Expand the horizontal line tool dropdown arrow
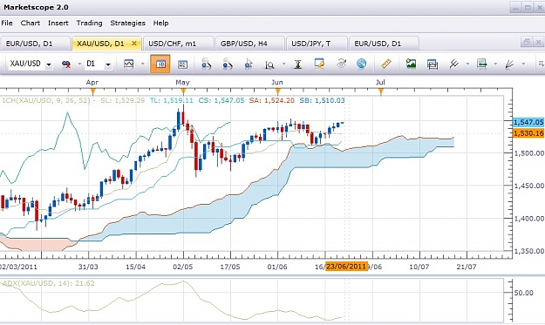Image resolution: width=545 pixels, height=325 pixels. (495, 64)
